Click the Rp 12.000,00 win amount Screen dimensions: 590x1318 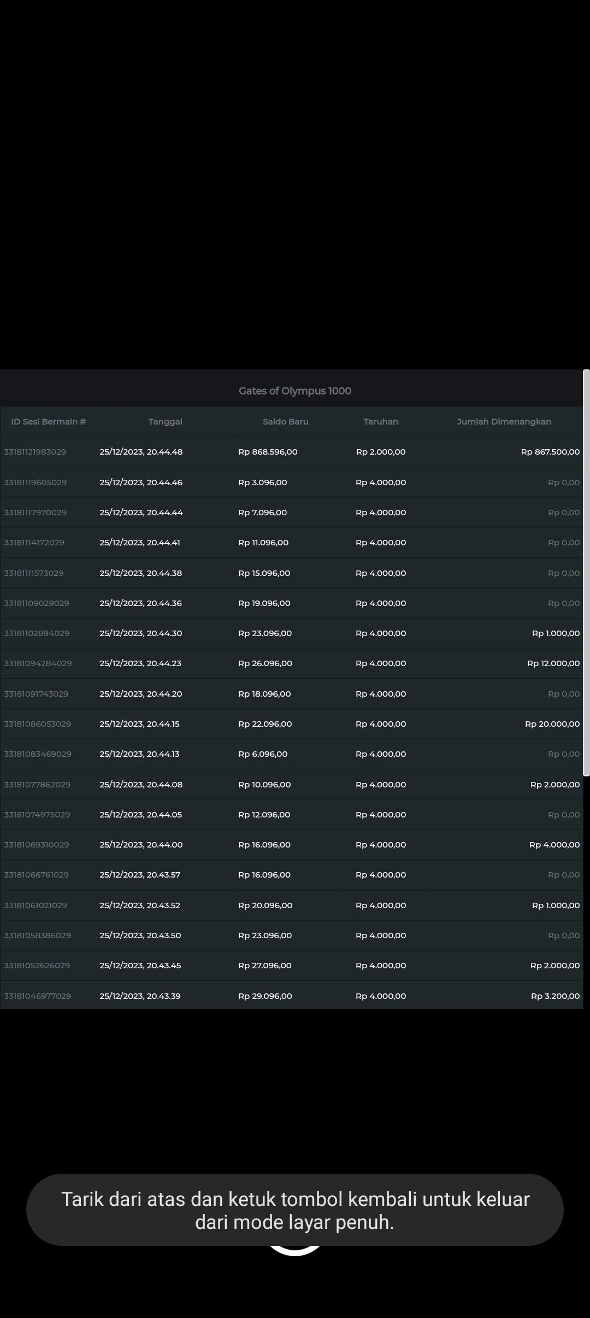pos(553,663)
